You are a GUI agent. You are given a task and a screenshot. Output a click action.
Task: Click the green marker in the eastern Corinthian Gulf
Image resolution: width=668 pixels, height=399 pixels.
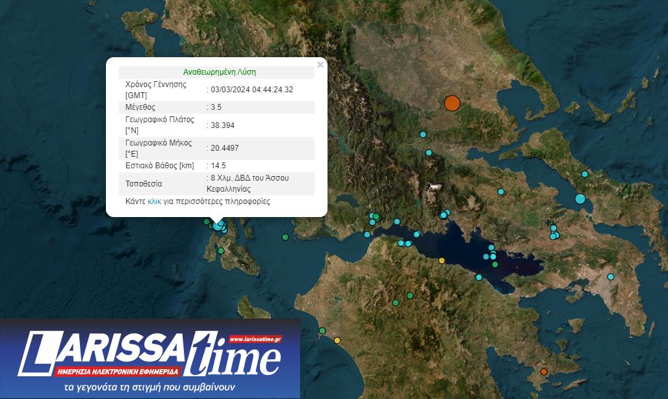[495, 264]
